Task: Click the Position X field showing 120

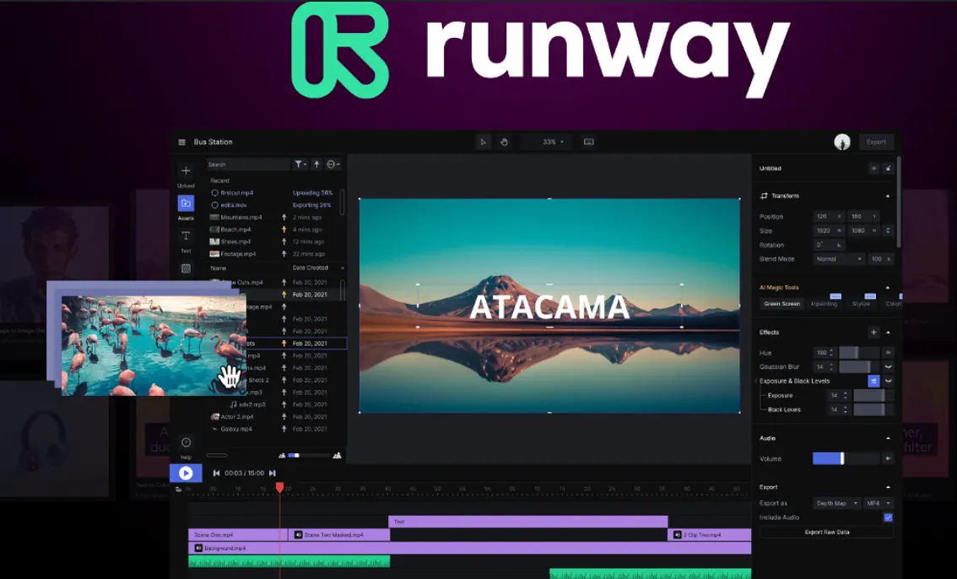Action: 829,217
